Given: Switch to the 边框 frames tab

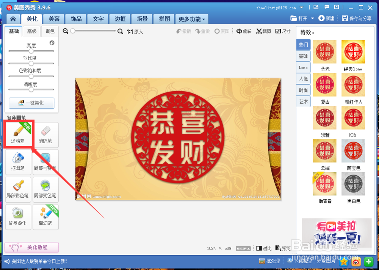Looking at the screenshot, I should coord(120,19).
